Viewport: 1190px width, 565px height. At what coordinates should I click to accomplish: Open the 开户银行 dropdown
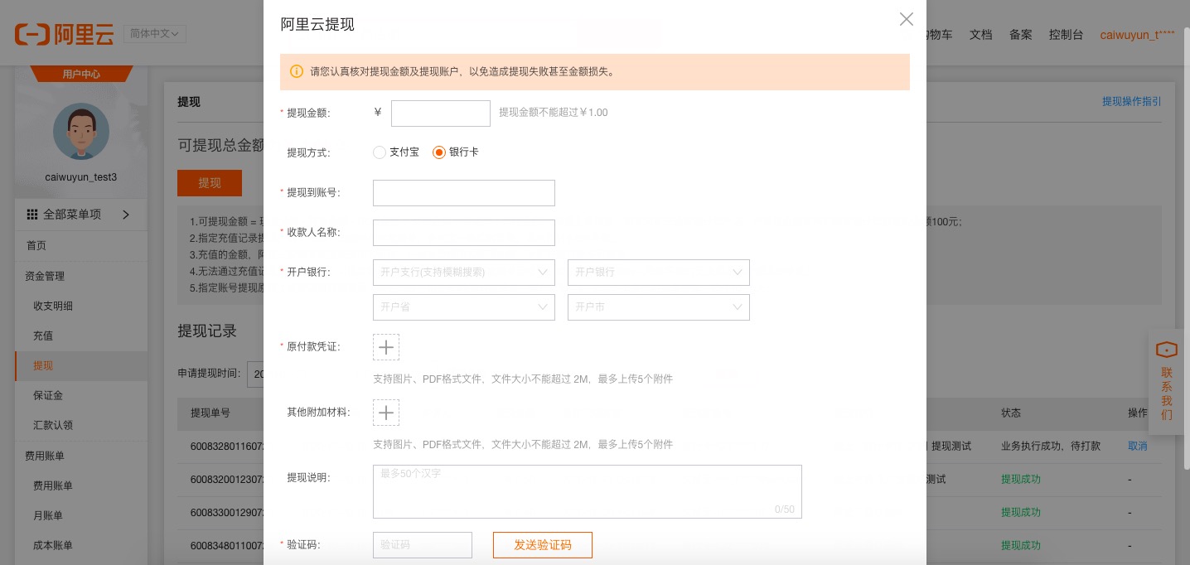click(x=659, y=273)
